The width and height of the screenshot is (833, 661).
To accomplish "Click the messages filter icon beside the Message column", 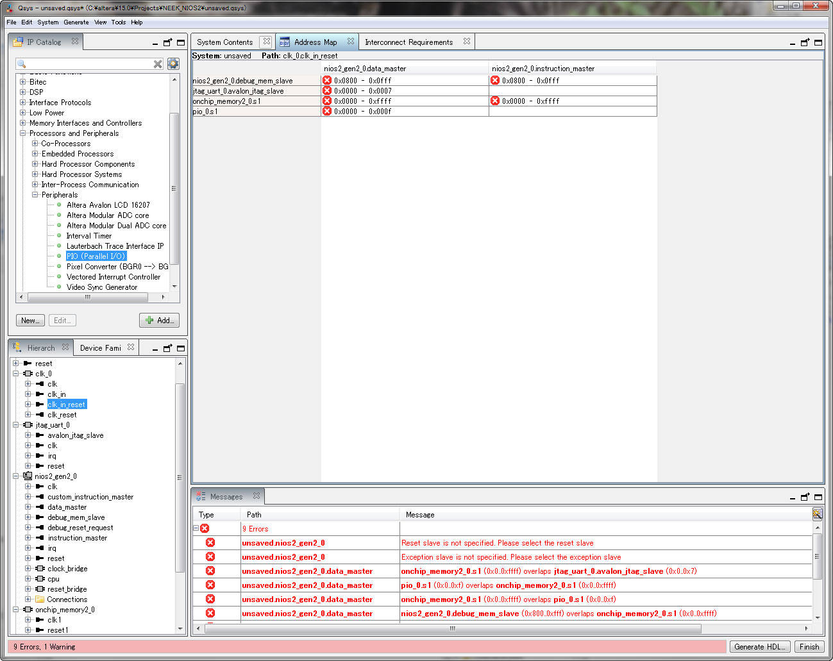I will [x=817, y=514].
